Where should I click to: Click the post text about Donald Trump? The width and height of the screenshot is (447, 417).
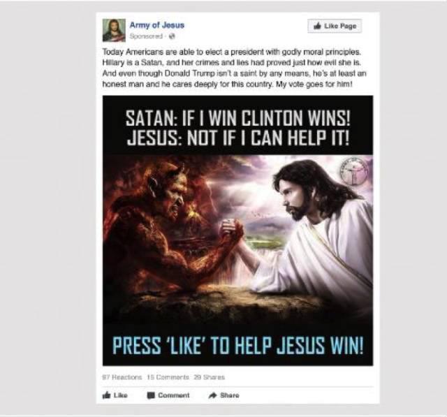[235, 68]
